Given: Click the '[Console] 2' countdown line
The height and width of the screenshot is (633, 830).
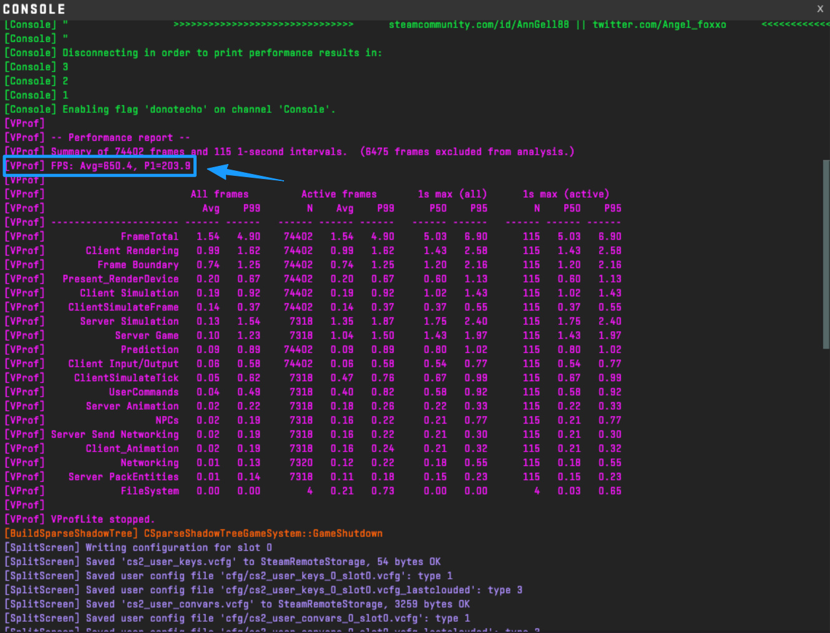Looking at the screenshot, I should 36,81.
